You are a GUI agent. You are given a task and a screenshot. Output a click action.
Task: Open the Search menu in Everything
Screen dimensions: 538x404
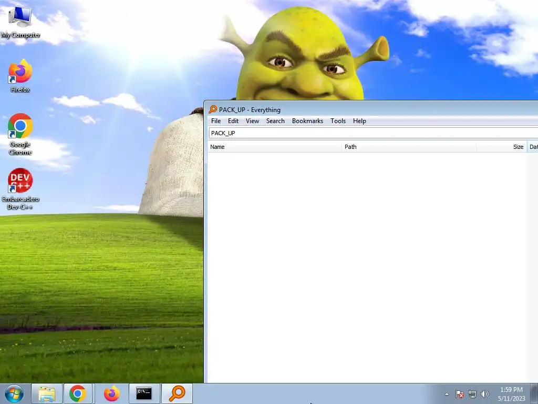tap(275, 121)
